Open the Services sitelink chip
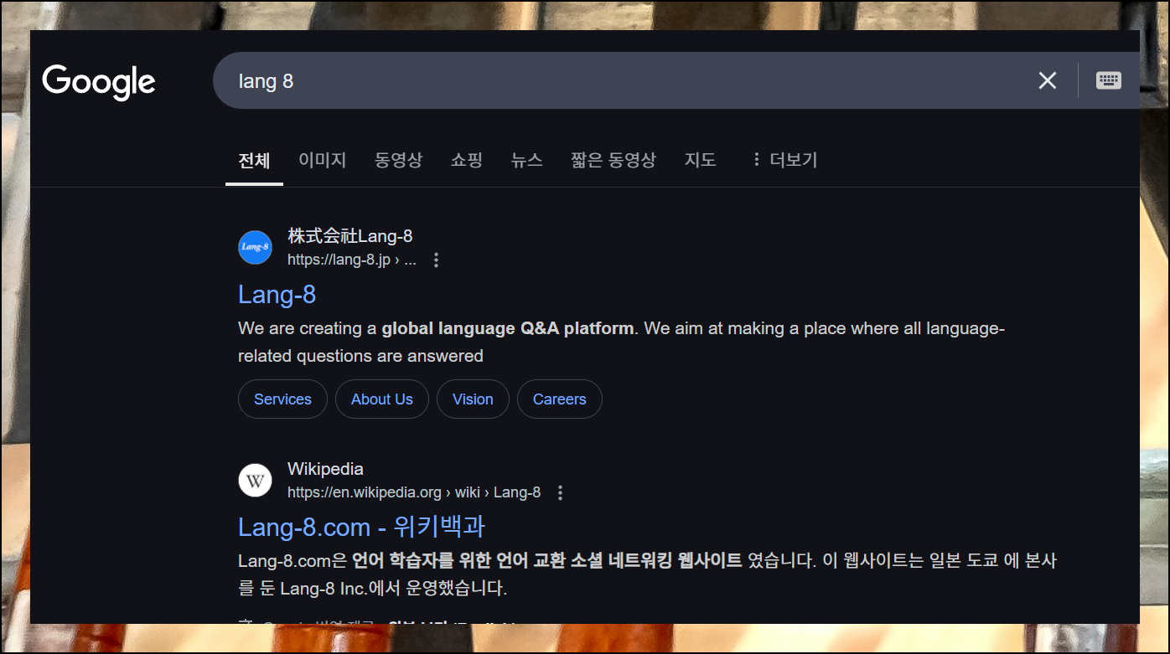The image size is (1170, 654). coord(282,399)
